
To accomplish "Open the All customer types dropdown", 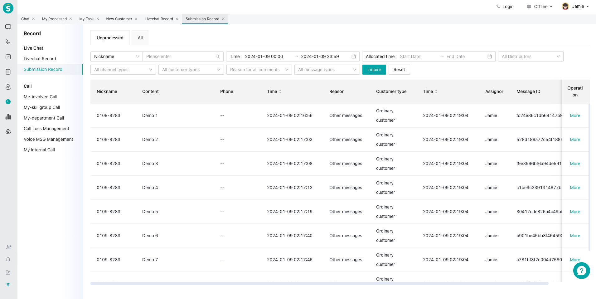I will click(x=191, y=70).
